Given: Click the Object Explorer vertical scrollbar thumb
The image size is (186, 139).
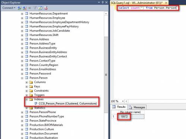Looking at the screenshot, I should [106, 75].
